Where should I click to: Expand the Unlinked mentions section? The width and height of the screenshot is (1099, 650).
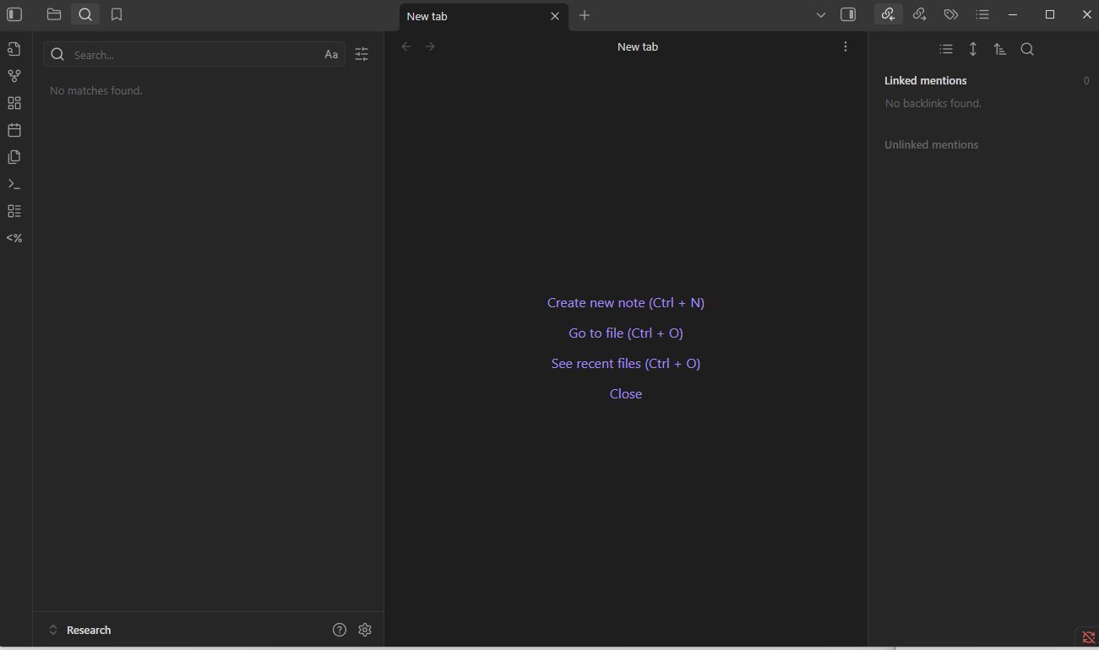pyautogui.click(x=931, y=144)
